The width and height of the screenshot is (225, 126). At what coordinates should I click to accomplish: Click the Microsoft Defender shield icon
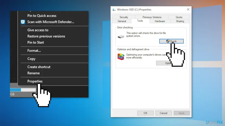23,22
